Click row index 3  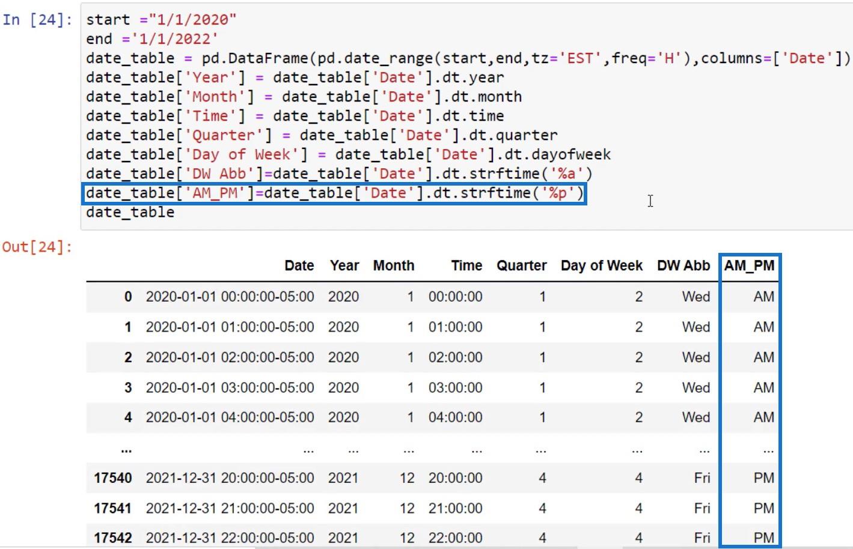tap(128, 387)
